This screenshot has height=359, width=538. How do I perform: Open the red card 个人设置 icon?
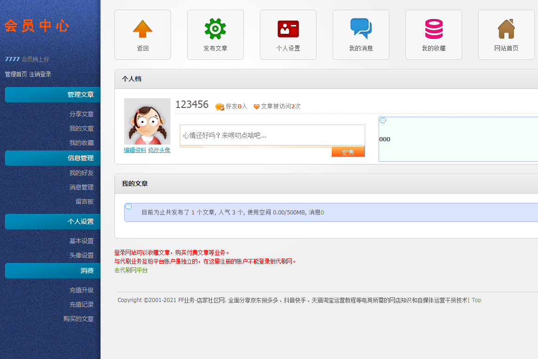click(288, 29)
